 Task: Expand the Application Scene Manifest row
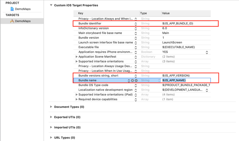pos(76,57)
